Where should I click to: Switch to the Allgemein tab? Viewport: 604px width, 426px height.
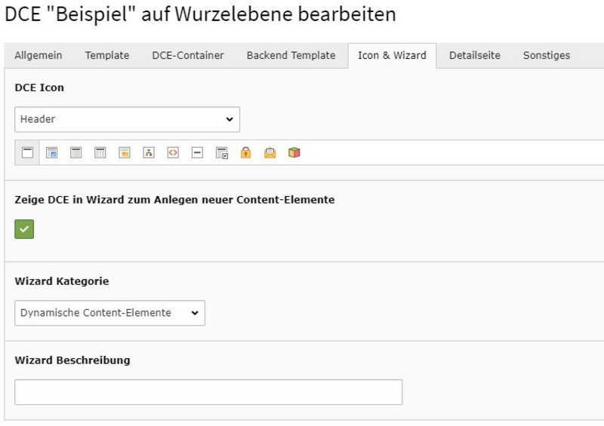[x=38, y=55]
